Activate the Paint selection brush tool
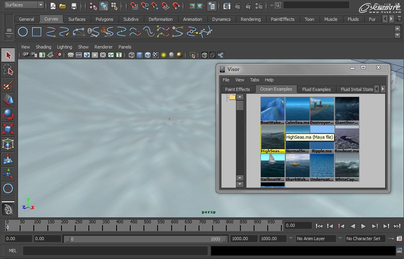404x259 pixels. [8, 85]
